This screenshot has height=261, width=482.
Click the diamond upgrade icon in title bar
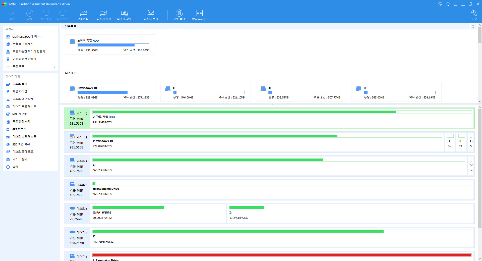point(440,4)
